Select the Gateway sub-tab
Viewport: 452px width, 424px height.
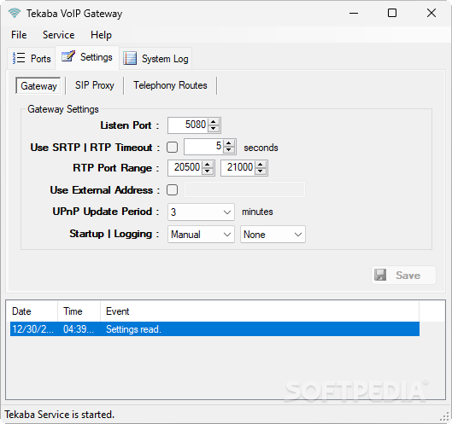[x=38, y=86]
